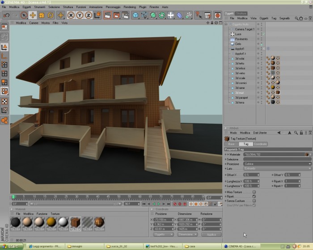Select the model mode side icon
313x250 pixels.
click(x=4, y=47)
